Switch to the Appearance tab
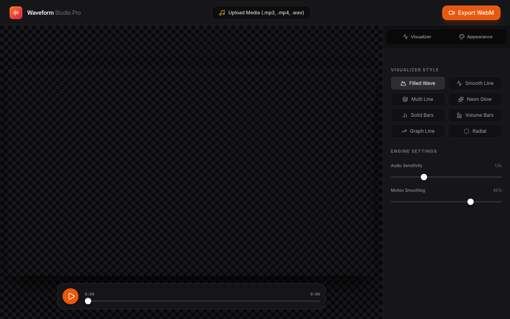 click(476, 37)
